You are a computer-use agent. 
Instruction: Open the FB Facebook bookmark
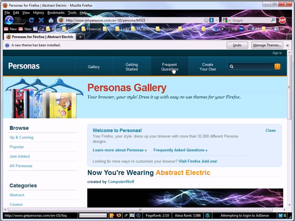coord(255,29)
